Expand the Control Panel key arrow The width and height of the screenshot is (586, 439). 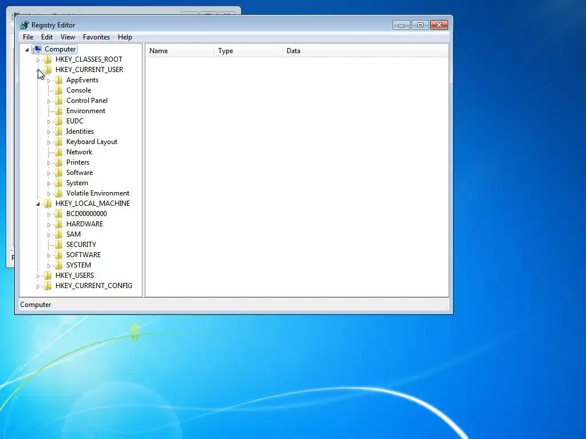49,101
